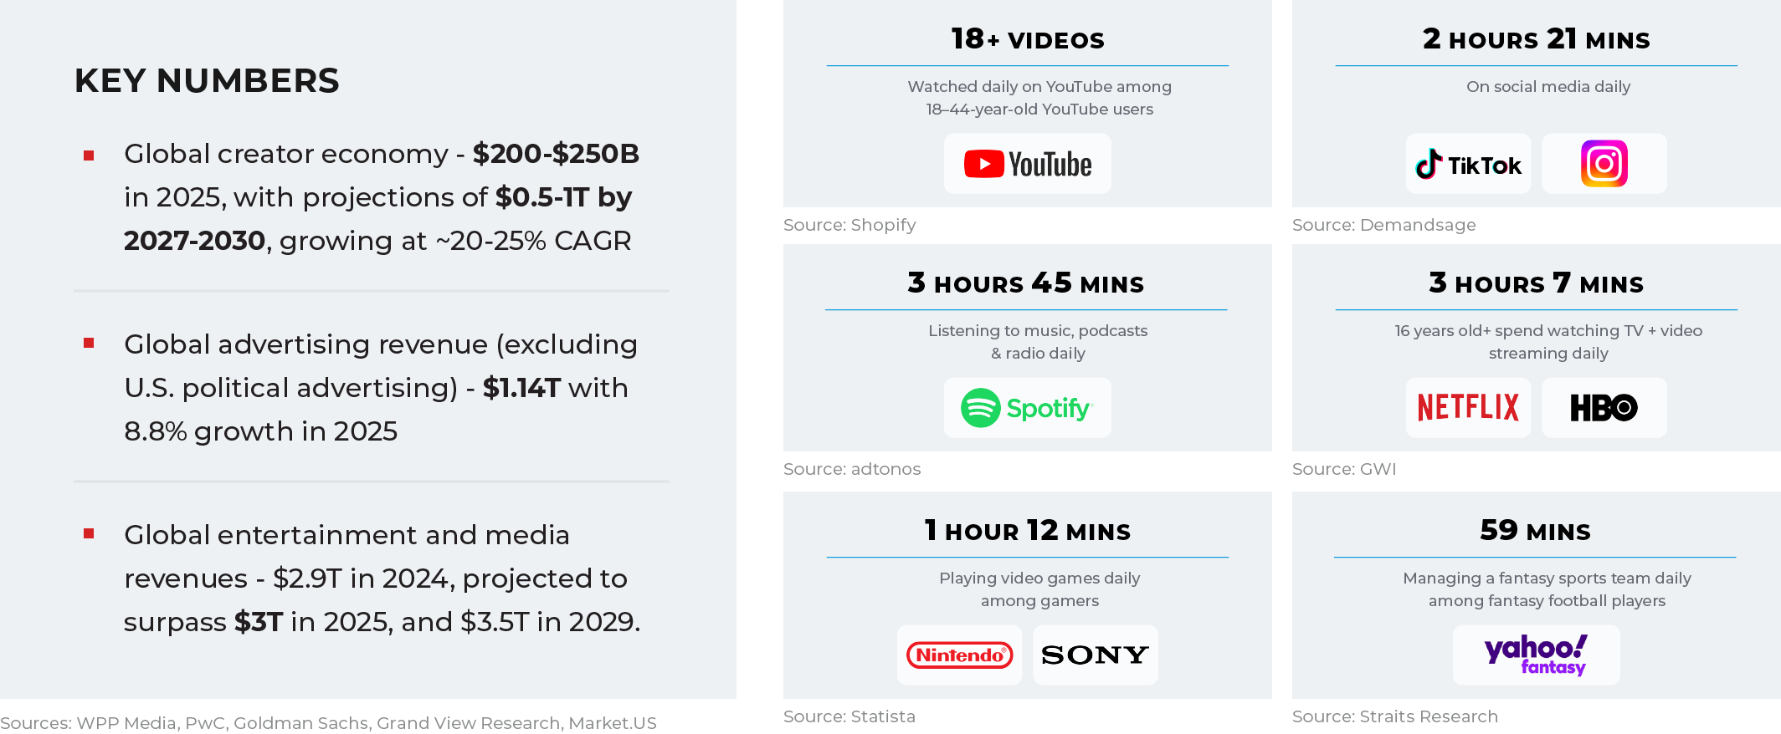The image size is (1781, 734).
Task: Click the 'Source: adtonos' caption
Action: coord(852,469)
